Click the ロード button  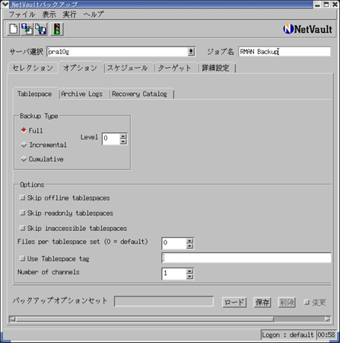(x=234, y=302)
